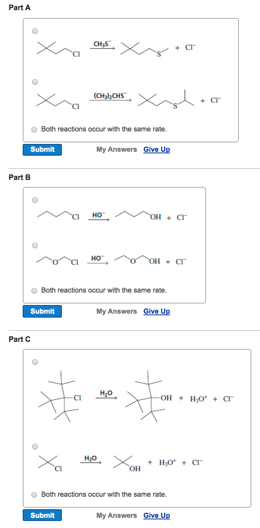Screen dimensions: 260x528
Task: Choose 'Both reactions occur with the same rate' in Part C
Action: [35, 494]
